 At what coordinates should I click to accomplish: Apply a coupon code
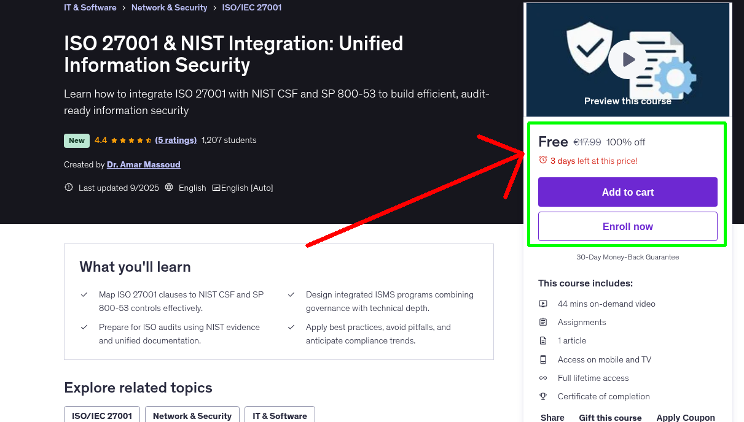686,417
